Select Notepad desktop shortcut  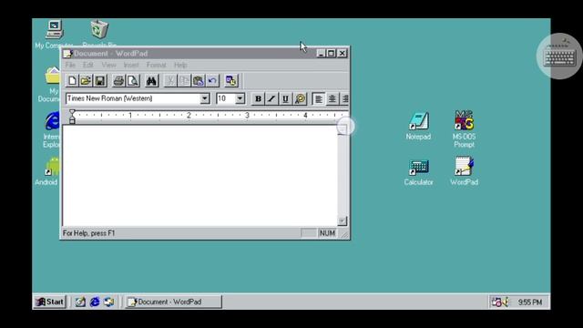coord(418,126)
